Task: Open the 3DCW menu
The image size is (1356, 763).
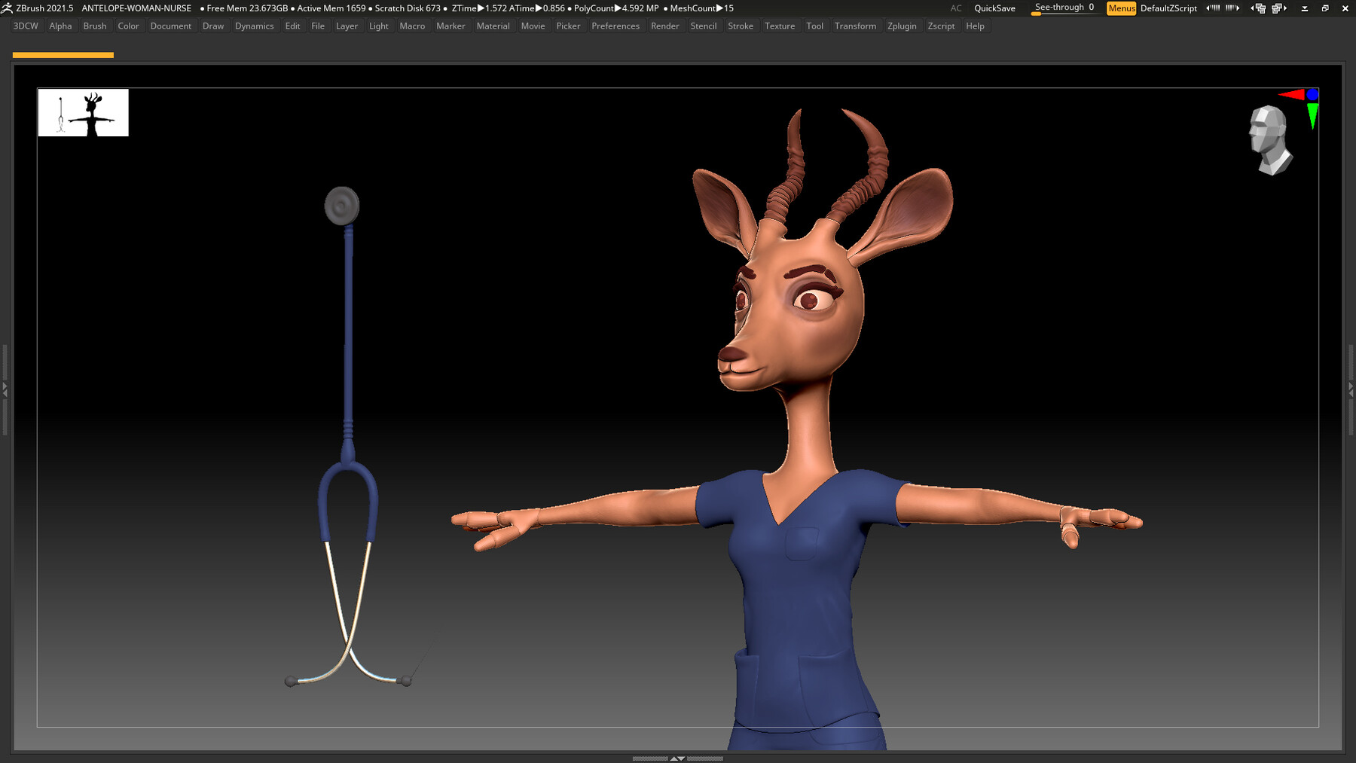Action: (26, 26)
